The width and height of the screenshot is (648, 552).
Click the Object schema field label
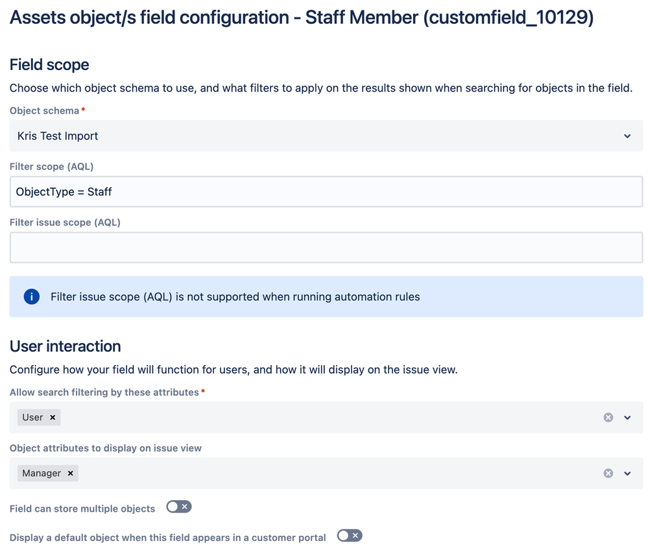coord(44,111)
